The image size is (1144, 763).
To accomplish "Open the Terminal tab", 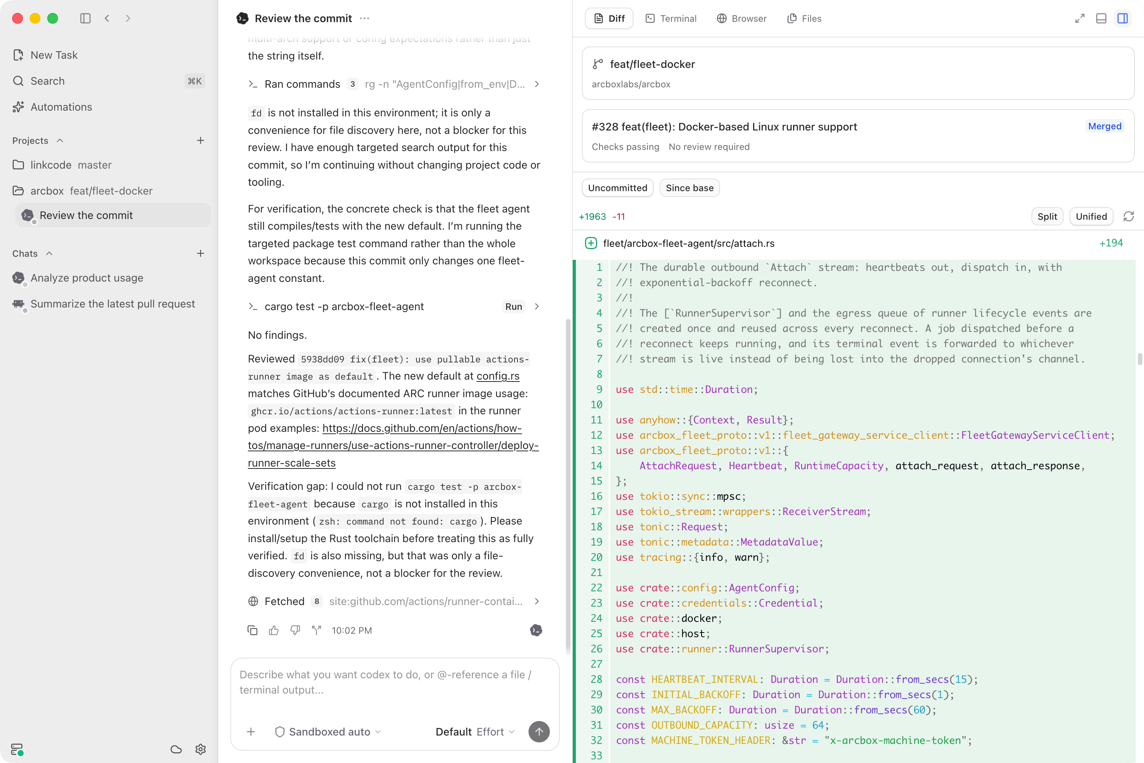I will click(x=671, y=18).
